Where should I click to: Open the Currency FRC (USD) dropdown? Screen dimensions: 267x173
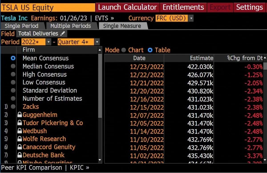tap(191, 18)
